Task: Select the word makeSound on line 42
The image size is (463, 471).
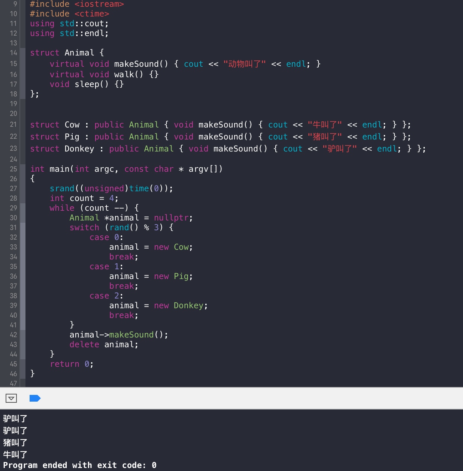Action: pos(131,334)
